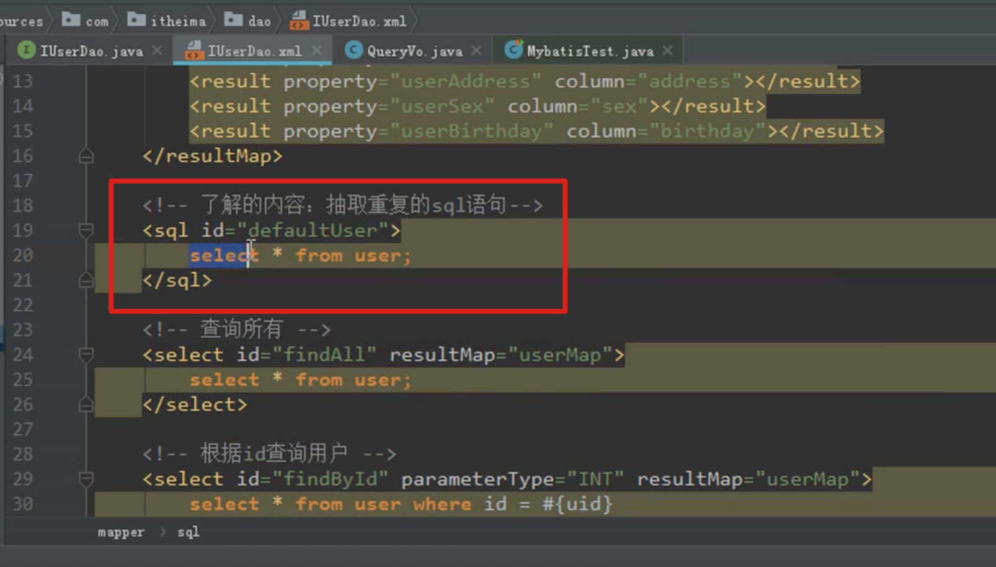Screen dimensions: 996x567
Task: Open the itheima folder breadcrumb
Action: [178, 21]
